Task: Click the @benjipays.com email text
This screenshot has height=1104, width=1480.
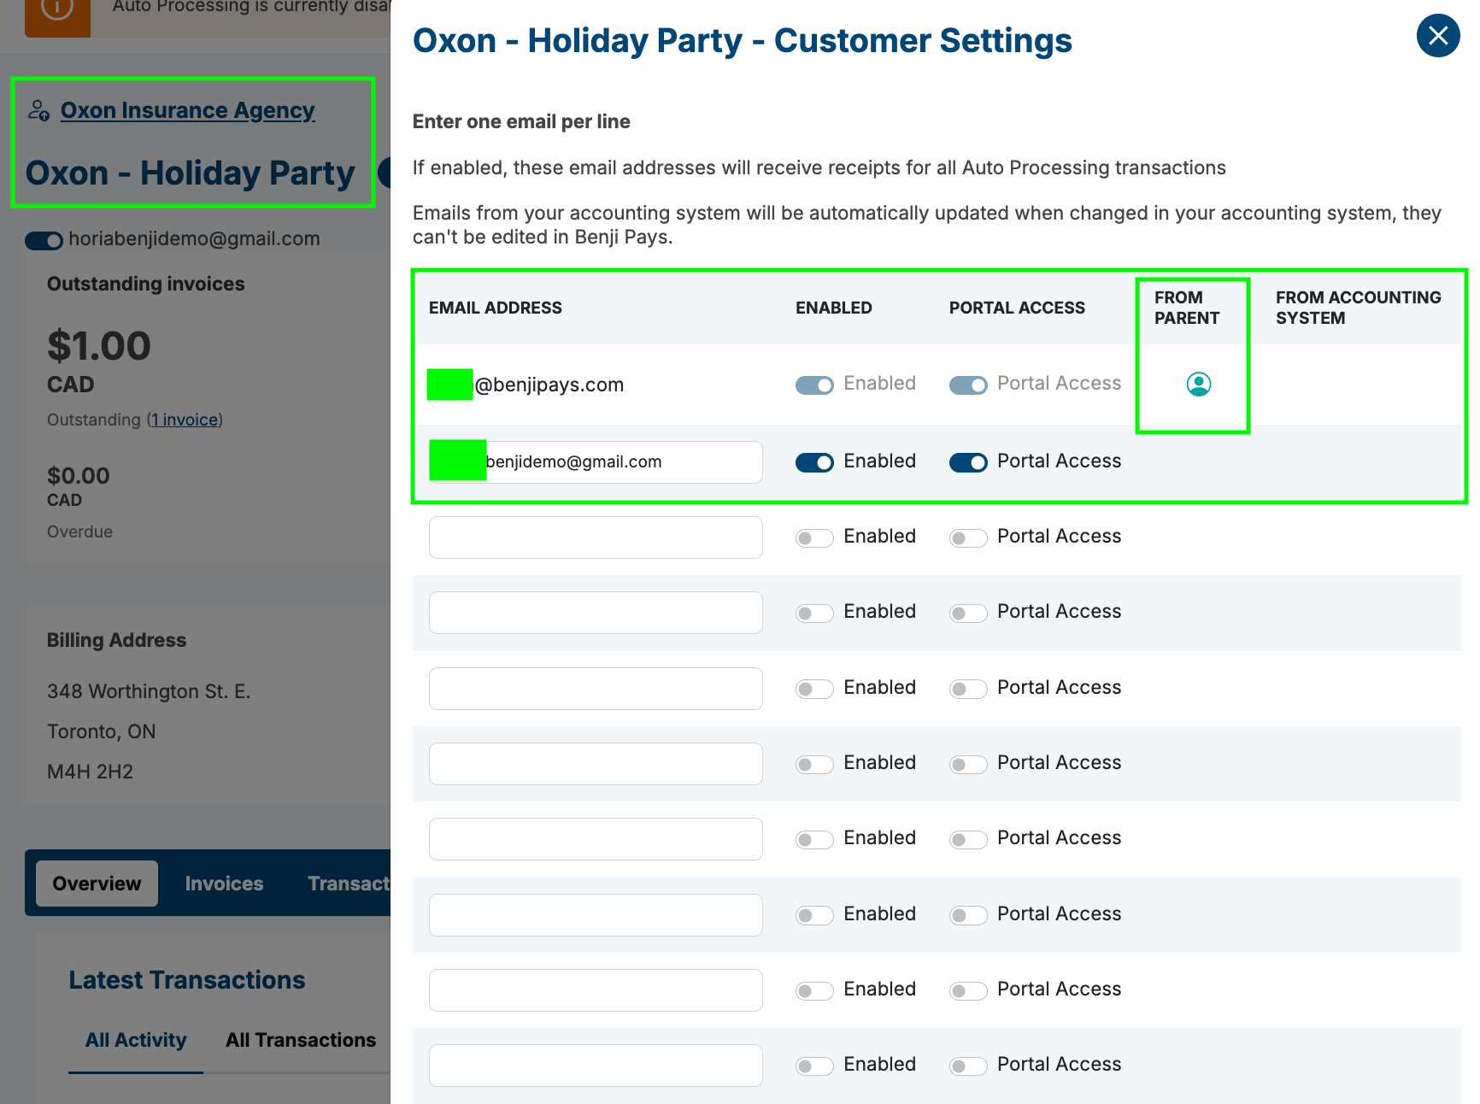Action: point(549,385)
